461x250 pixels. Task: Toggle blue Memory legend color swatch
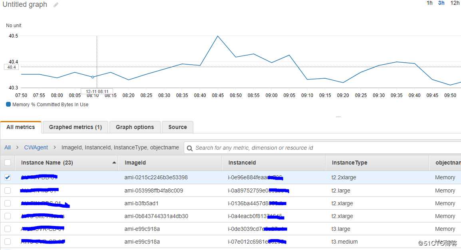[8, 104]
